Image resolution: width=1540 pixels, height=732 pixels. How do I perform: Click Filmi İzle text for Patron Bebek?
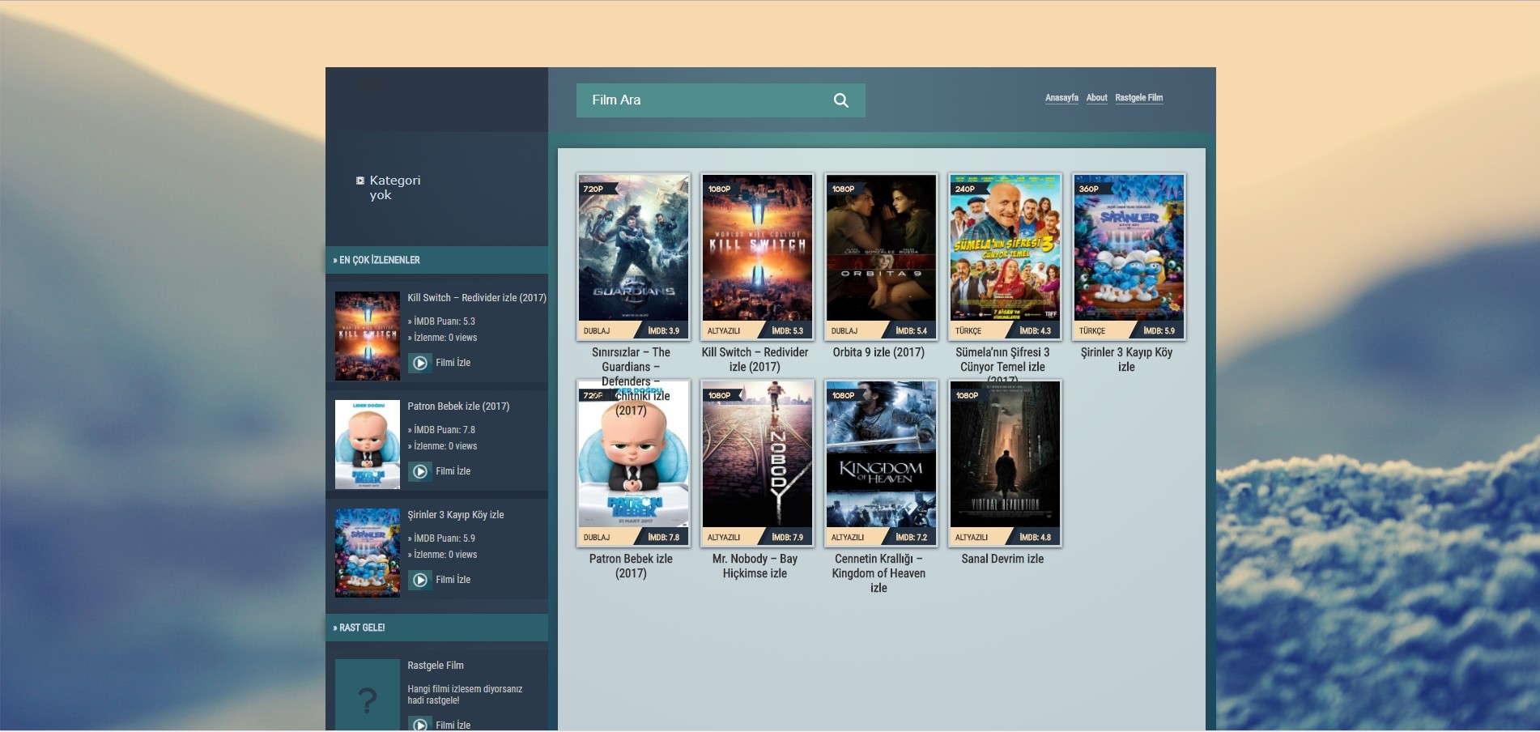(453, 471)
